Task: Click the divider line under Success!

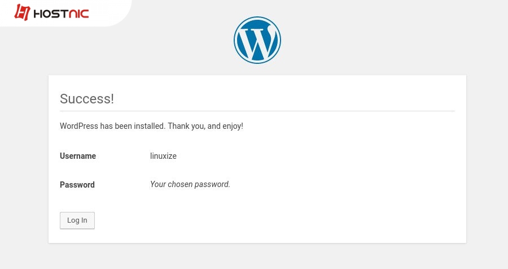Action: coord(257,111)
